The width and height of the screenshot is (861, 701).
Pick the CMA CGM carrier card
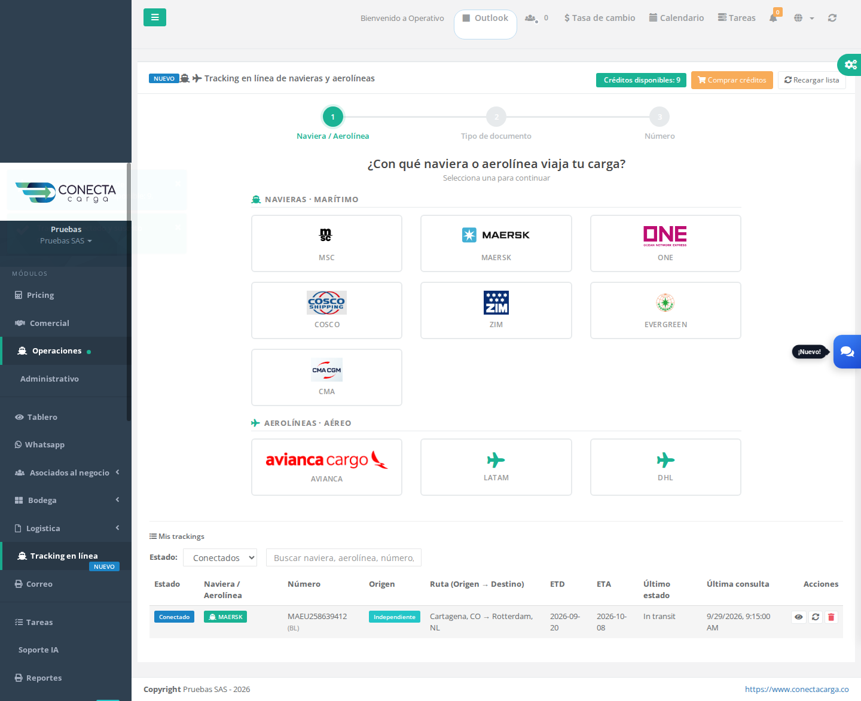point(326,377)
